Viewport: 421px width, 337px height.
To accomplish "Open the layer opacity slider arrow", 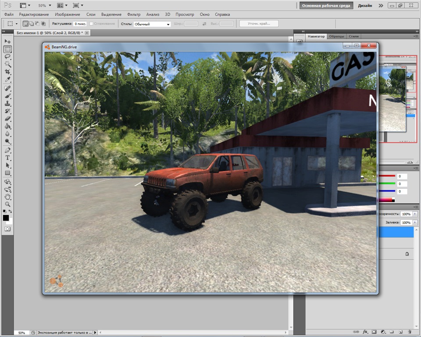I will pyautogui.click(x=415, y=214).
